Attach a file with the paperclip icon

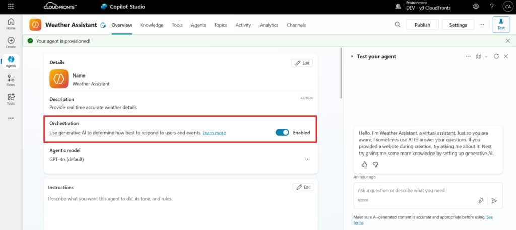(x=480, y=201)
